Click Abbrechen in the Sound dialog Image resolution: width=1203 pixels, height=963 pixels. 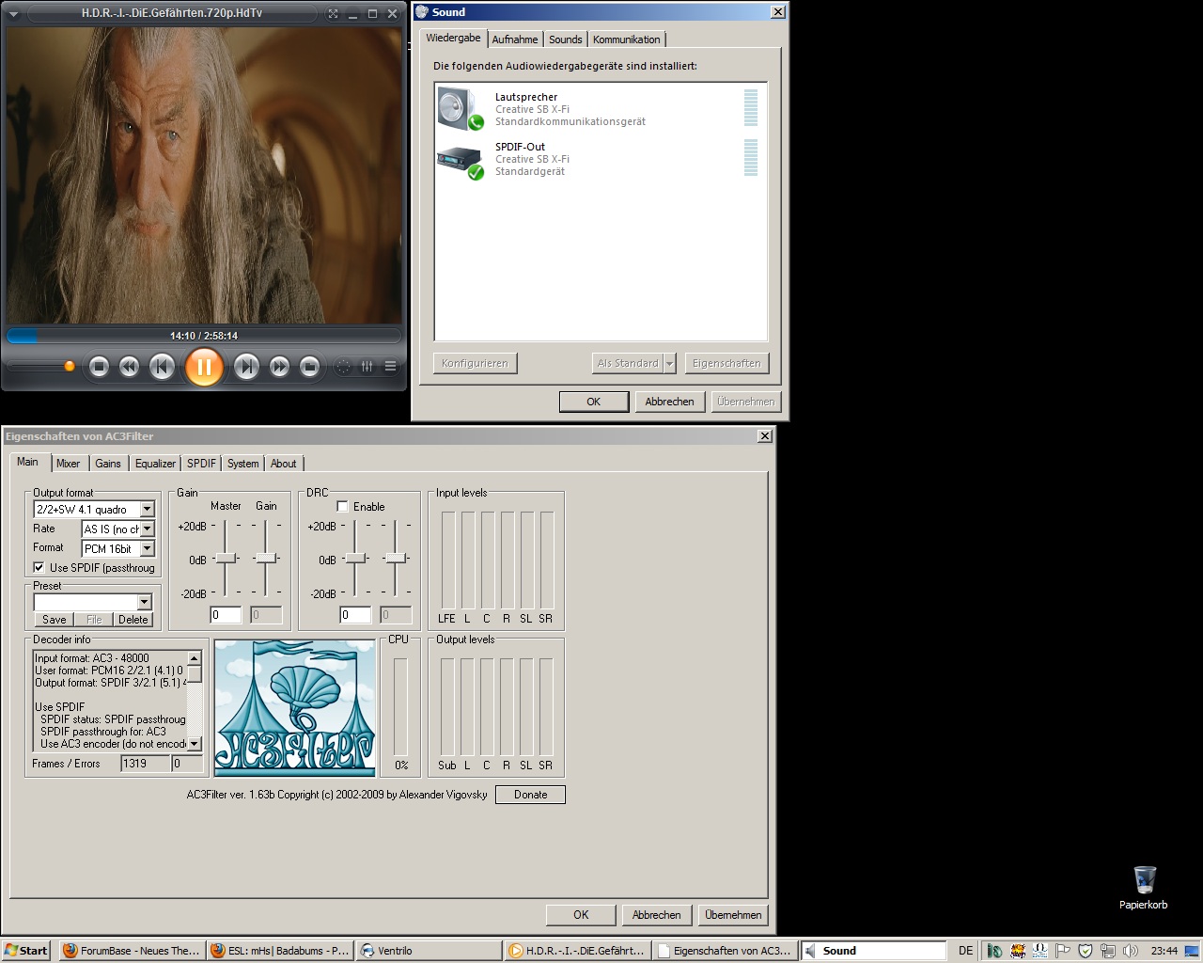(x=669, y=402)
